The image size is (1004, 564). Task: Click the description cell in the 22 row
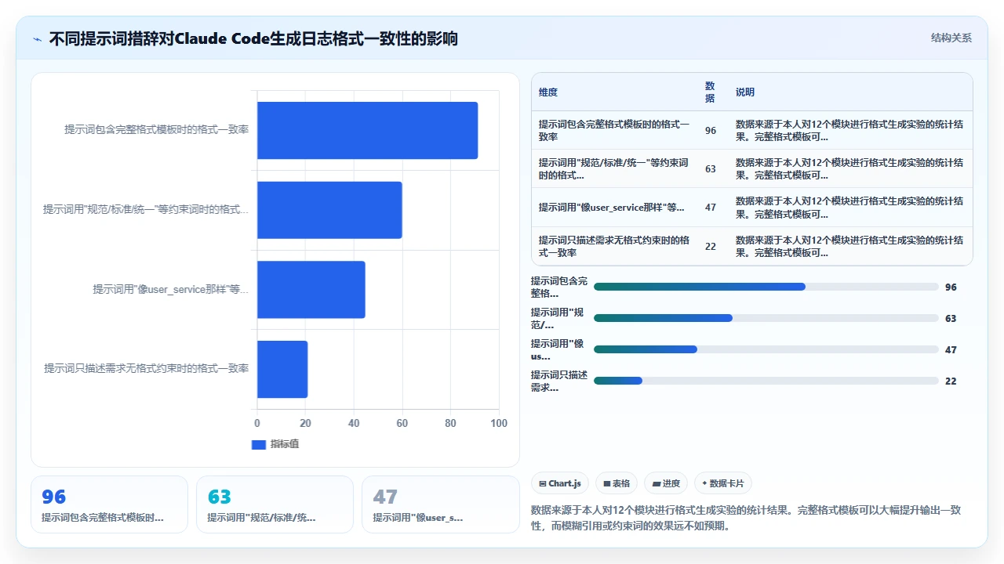pos(849,246)
